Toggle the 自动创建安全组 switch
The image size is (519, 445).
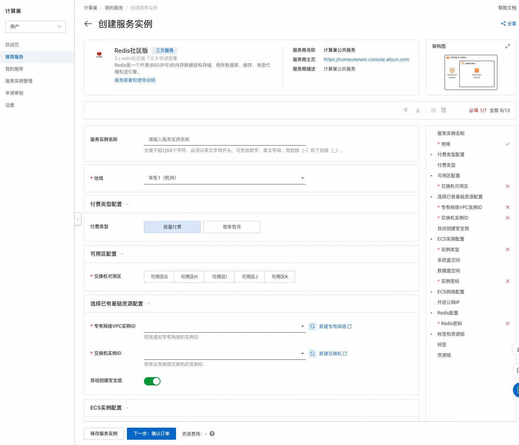pyautogui.click(x=152, y=381)
